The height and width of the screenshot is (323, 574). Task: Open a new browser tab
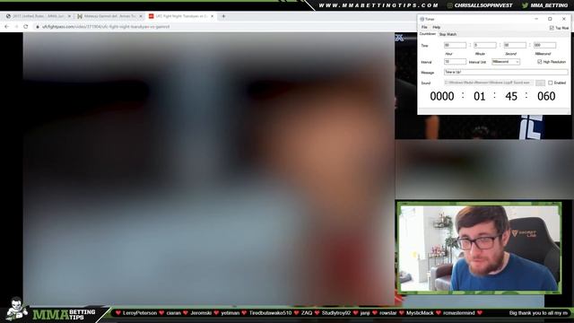(x=223, y=16)
